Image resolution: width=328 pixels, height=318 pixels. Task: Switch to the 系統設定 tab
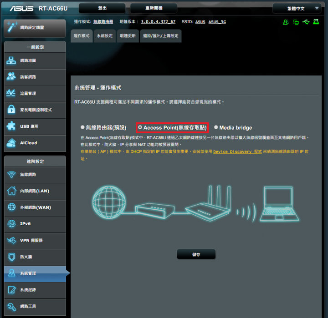tap(105, 36)
